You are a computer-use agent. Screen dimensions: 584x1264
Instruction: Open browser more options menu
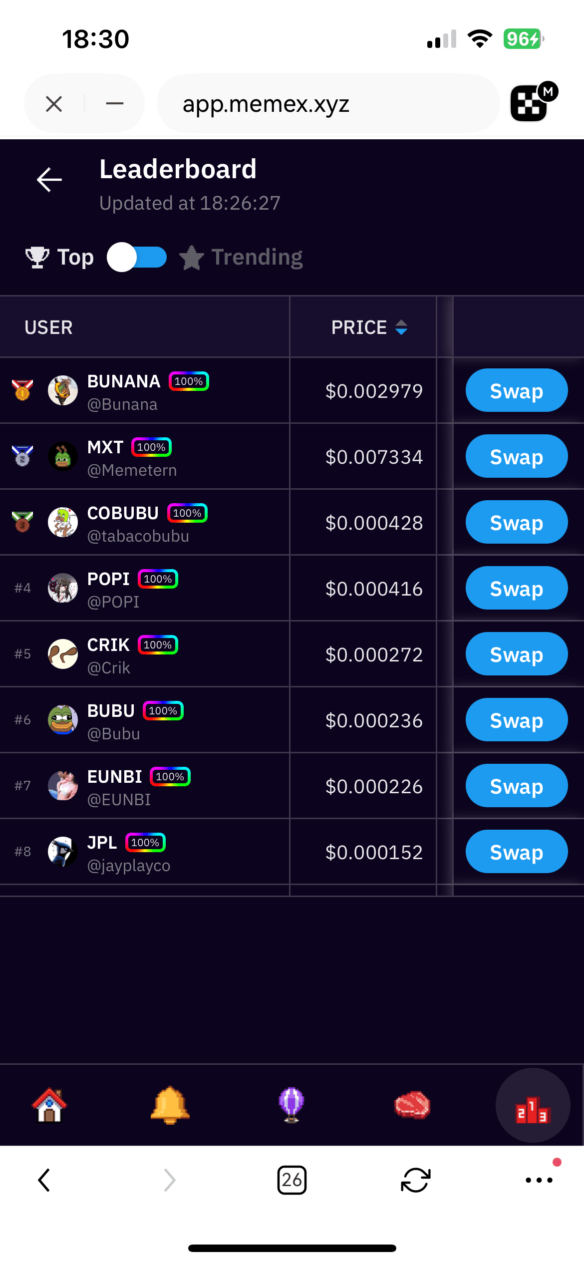pos(539,1180)
